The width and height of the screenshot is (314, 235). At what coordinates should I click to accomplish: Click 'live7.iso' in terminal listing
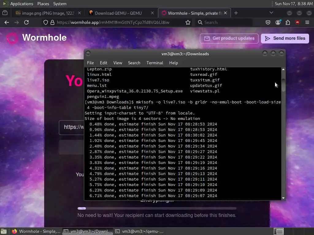[x=98, y=80]
